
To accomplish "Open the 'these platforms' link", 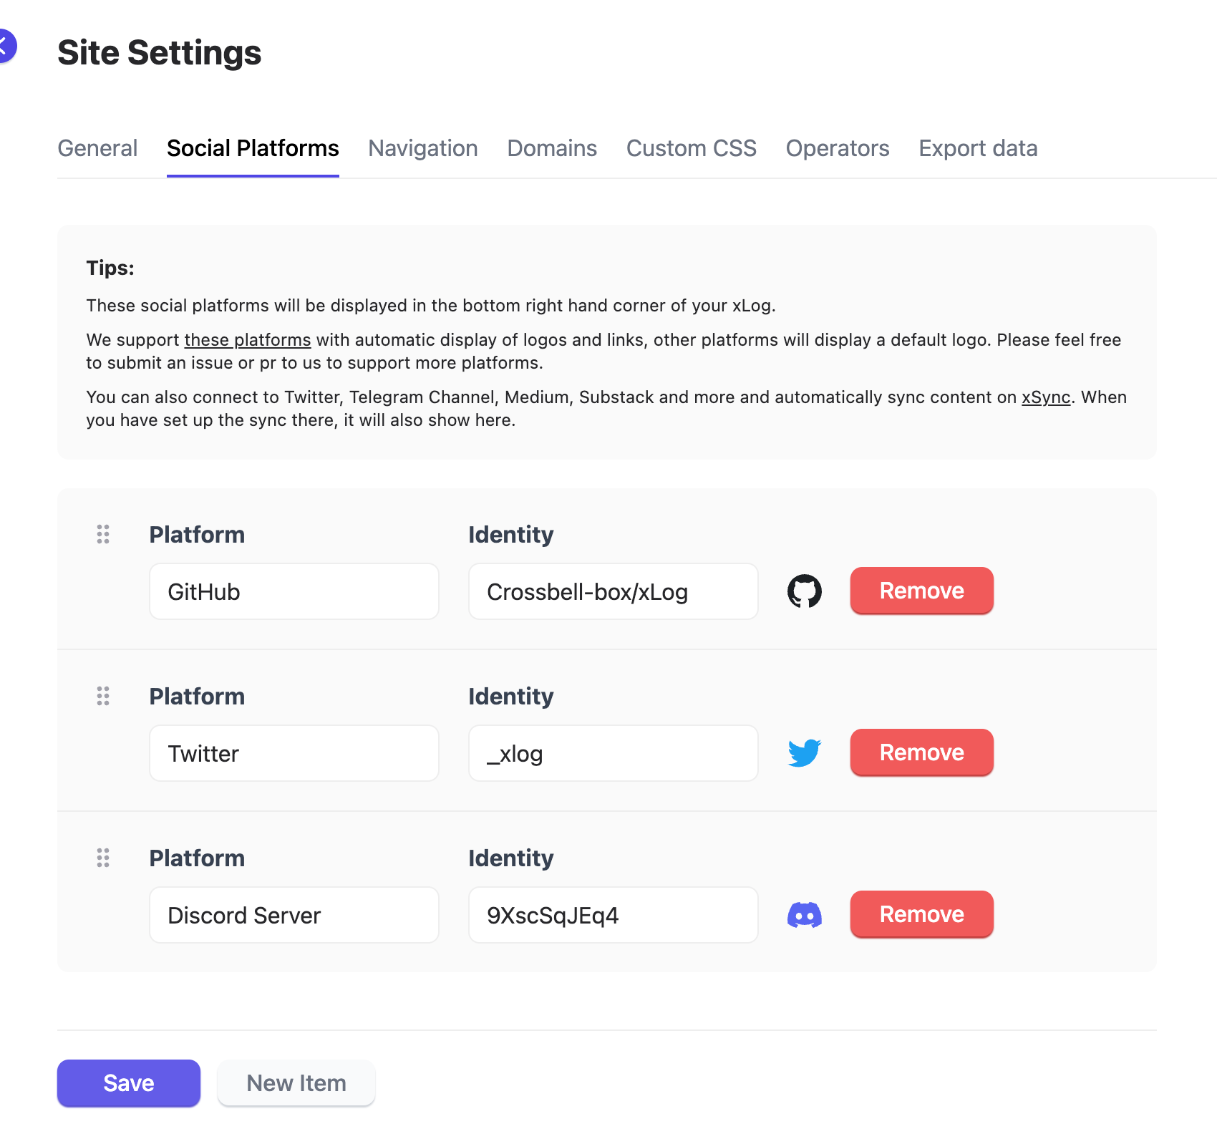I will 248,340.
